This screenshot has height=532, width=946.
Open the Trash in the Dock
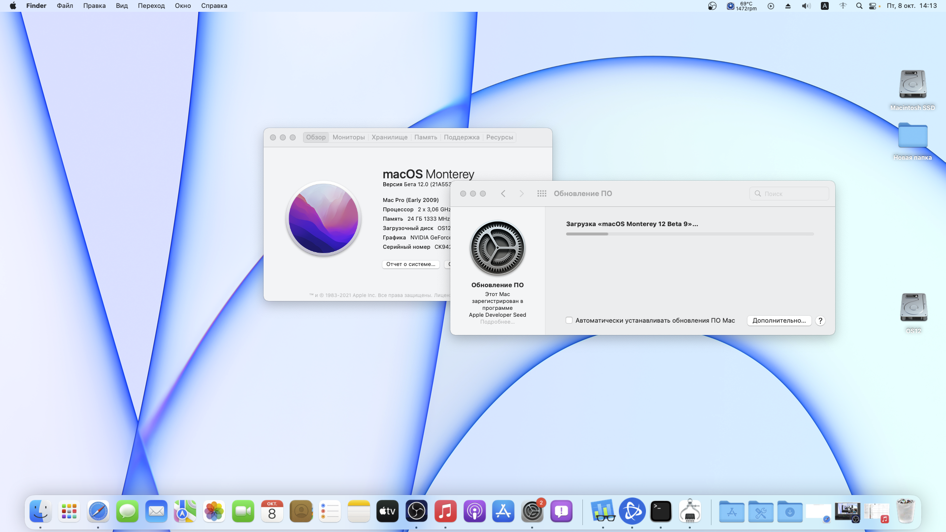(905, 511)
